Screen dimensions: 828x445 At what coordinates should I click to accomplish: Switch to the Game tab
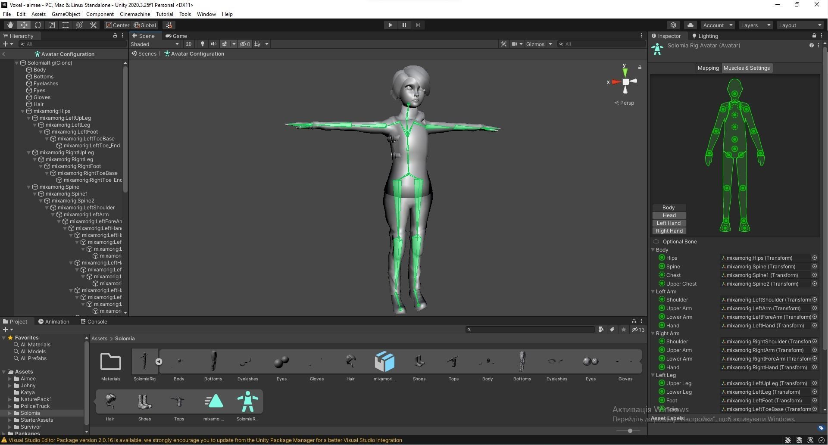click(x=176, y=36)
